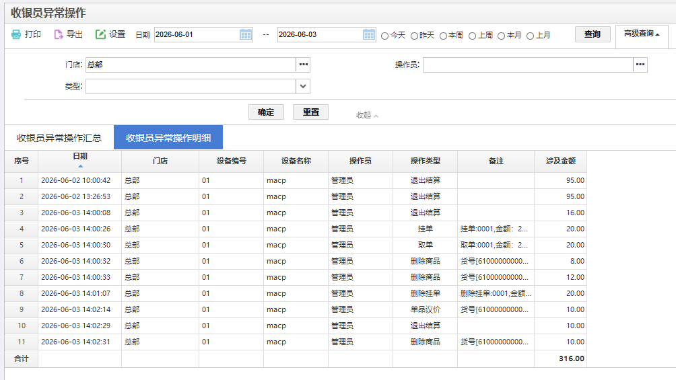The width and height of the screenshot is (676, 380).
Task: Open store selection ellipsis button
Action: (x=304, y=65)
